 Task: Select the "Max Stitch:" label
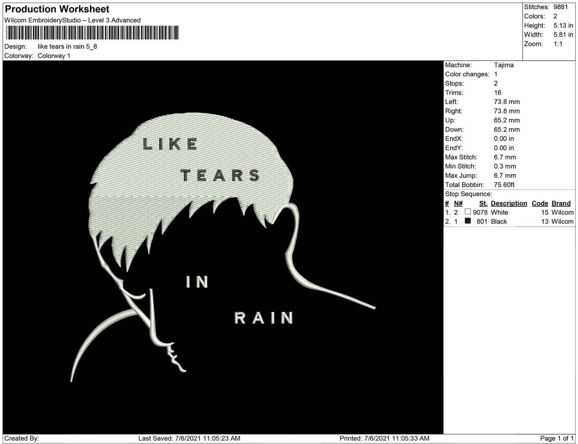(x=461, y=157)
